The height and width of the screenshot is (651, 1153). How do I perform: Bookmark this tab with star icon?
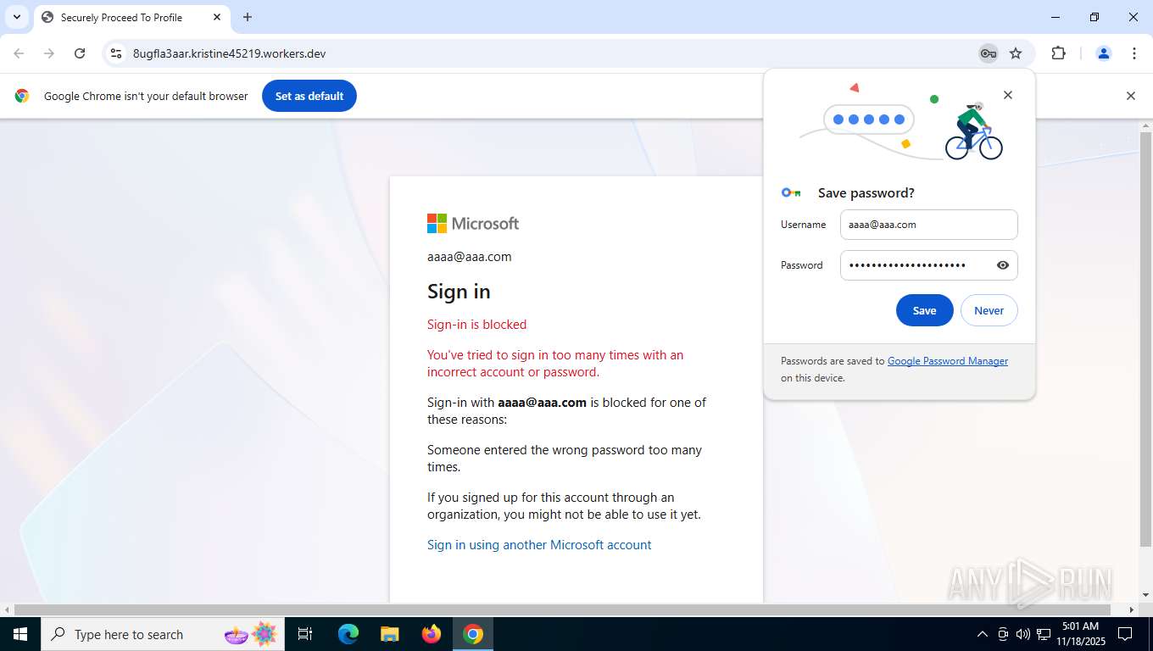coord(1016,53)
